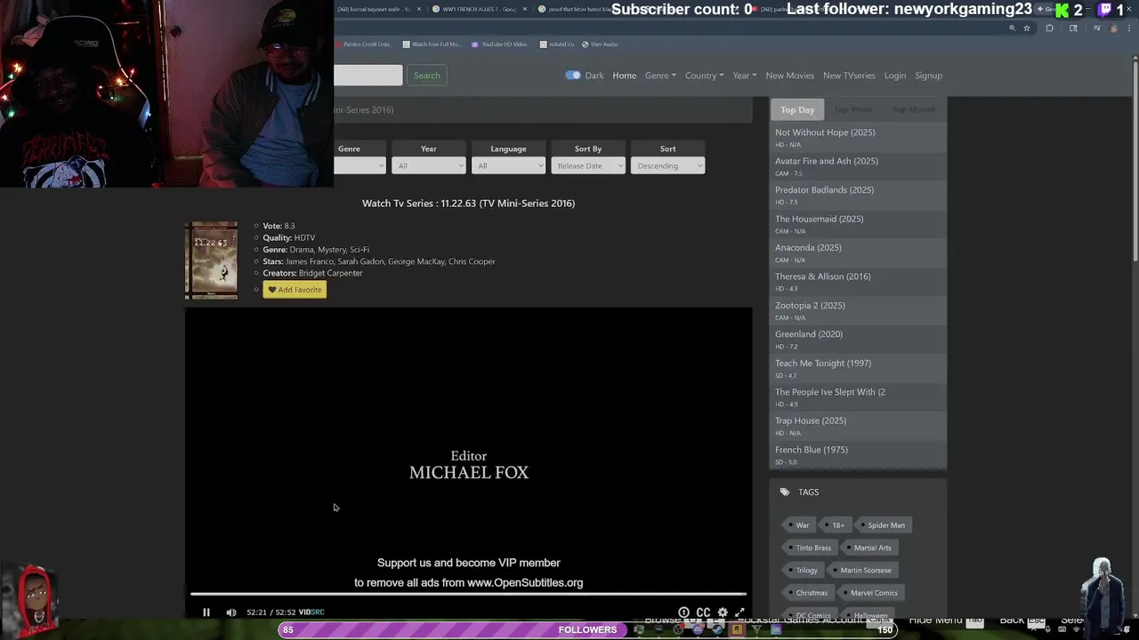Viewport: 1139px width, 640px height.
Task: Open the Sort Descending dropdown
Action: (667, 165)
